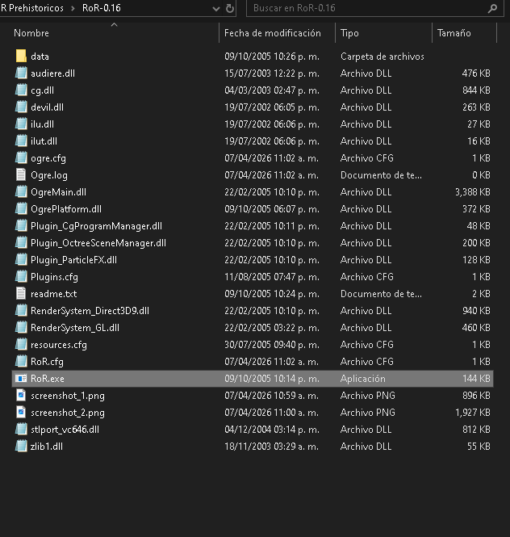The height and width of the screenshot is (537, 510).
Task: Sort files by Tipo column header
Action: click(x=349, y=33)
